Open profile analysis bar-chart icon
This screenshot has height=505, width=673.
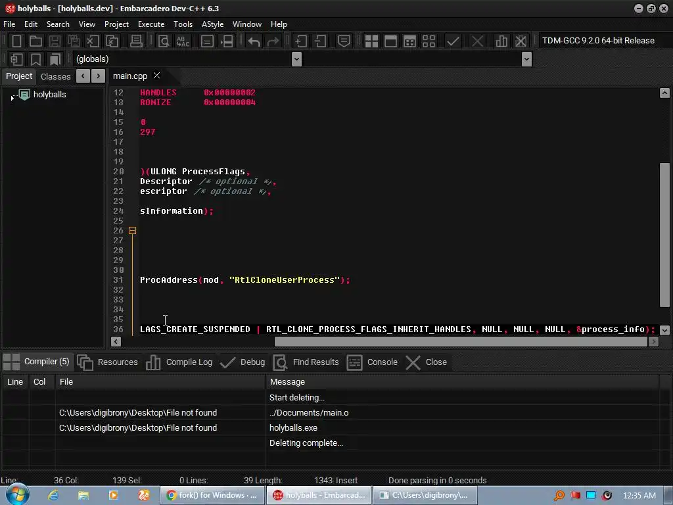click(x=501, y=41)
